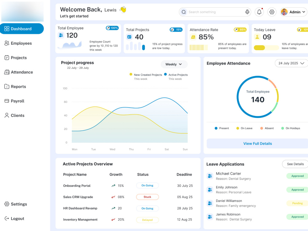Click the downward growth arrow for Inventory Management
308x231 pixels.
[x=113, y=219]
